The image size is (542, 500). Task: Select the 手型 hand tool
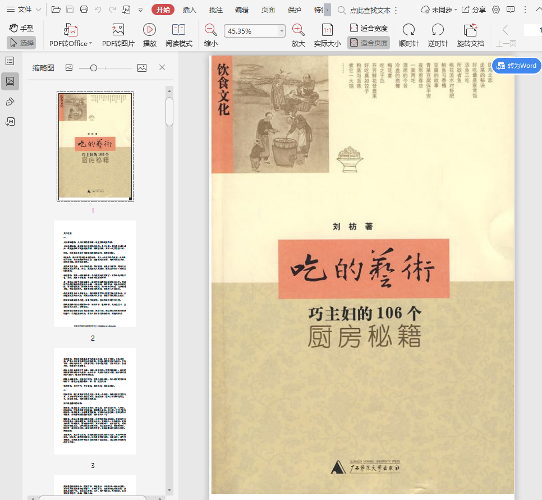click(x=21, y=27)
